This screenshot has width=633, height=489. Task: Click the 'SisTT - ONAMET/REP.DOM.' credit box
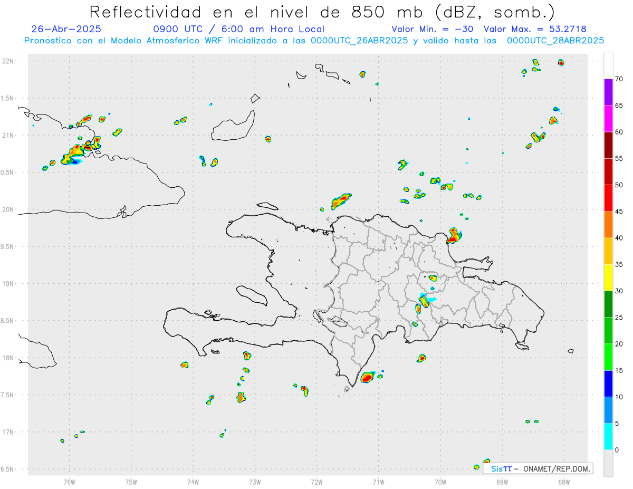pyautogui.click(x=538, y=468)
